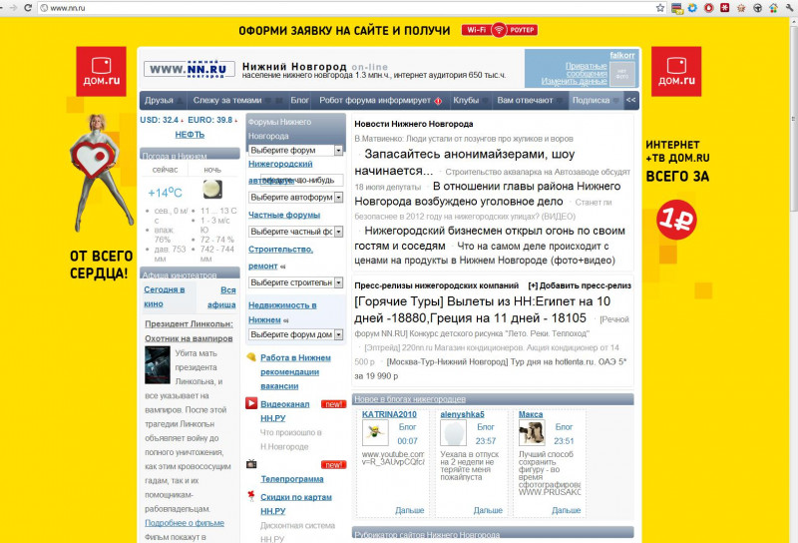Viewport: 798px width, 543px height.
Task: Reload the page with the refresh icon
Action: coord(28,8)
